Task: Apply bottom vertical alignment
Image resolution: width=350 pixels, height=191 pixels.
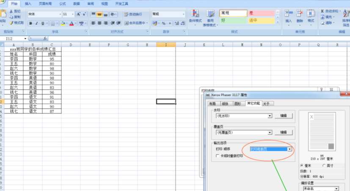Action: pos(105,14)
